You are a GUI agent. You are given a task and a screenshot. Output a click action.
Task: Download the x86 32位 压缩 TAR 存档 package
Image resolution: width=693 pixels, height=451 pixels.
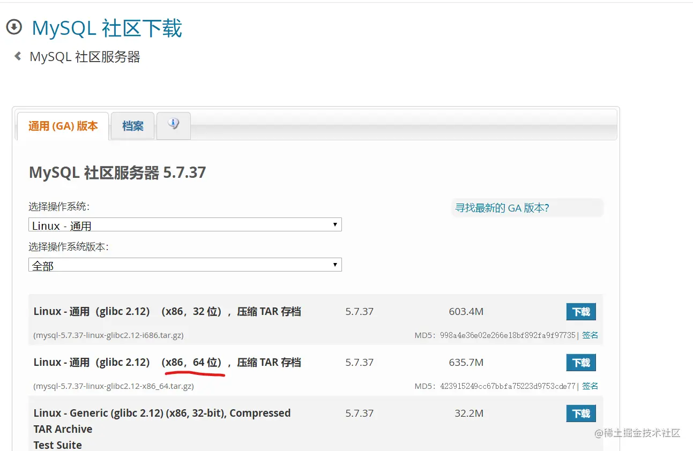(581, 311)
